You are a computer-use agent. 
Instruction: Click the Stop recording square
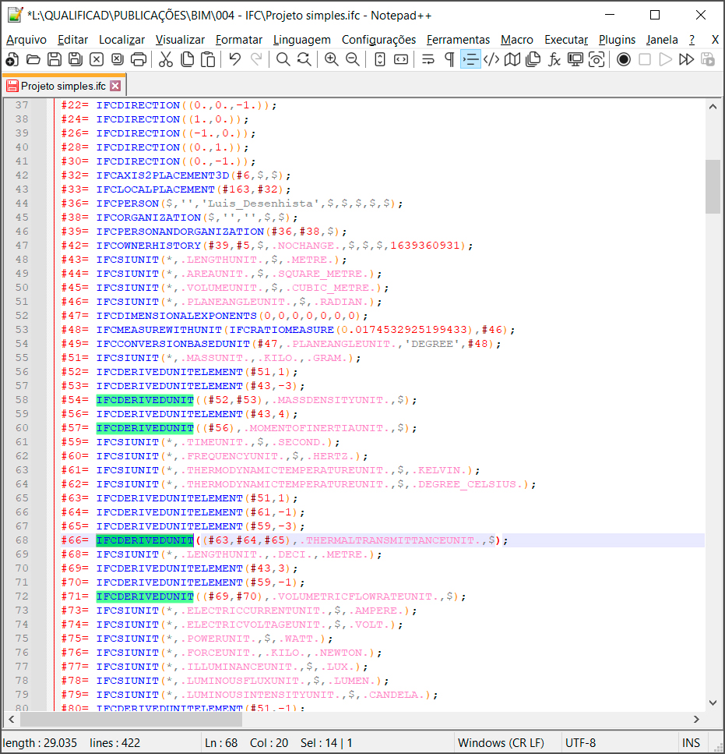pyautogui.click(x=645, y=59)
